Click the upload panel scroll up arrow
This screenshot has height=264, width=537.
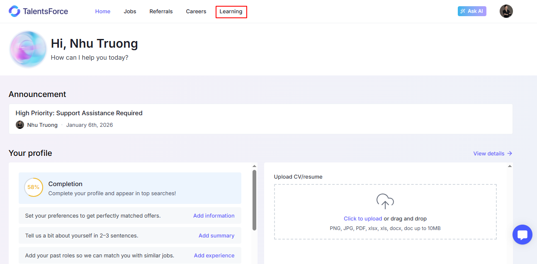(510, 166)
